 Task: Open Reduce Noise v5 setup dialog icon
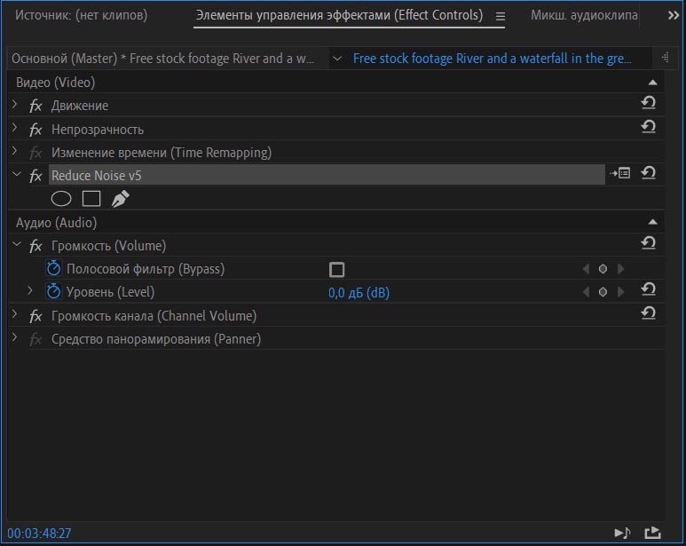[620, 174]
